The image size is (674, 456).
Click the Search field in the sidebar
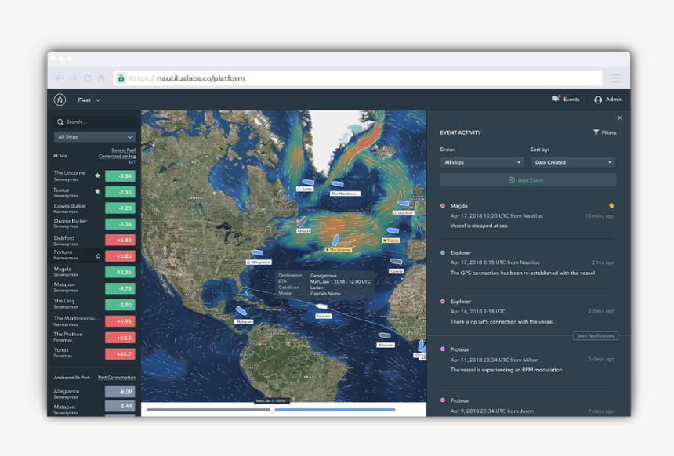pos(94,122)
